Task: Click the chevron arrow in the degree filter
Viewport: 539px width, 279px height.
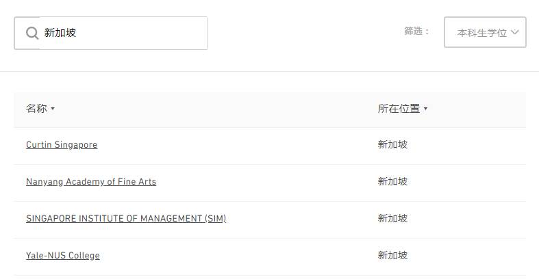Action: pos(515,32)
